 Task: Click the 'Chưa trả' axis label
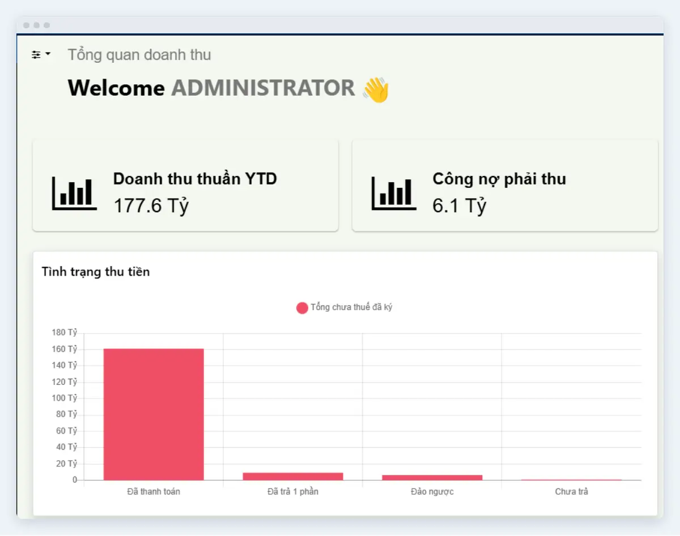tap(572, 491)
